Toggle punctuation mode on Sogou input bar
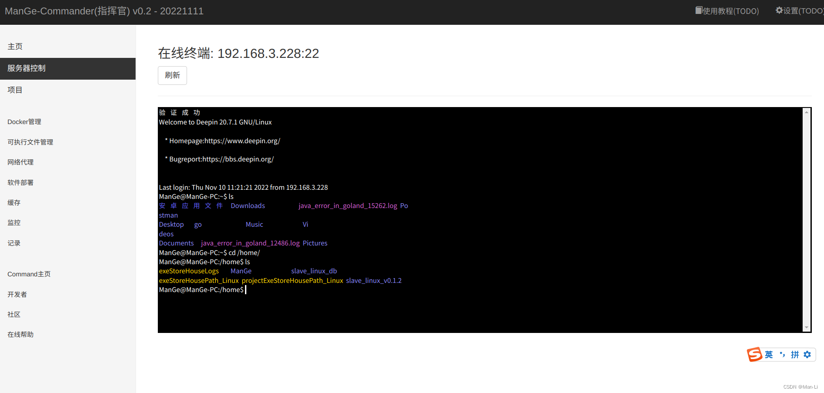 pyautogui.click(x=782, y=355)
